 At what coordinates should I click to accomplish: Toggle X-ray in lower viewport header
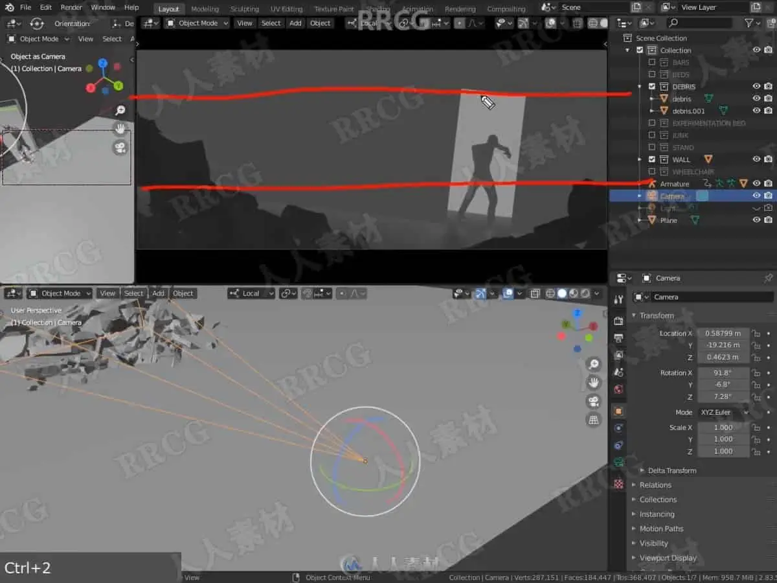point(535,293)
